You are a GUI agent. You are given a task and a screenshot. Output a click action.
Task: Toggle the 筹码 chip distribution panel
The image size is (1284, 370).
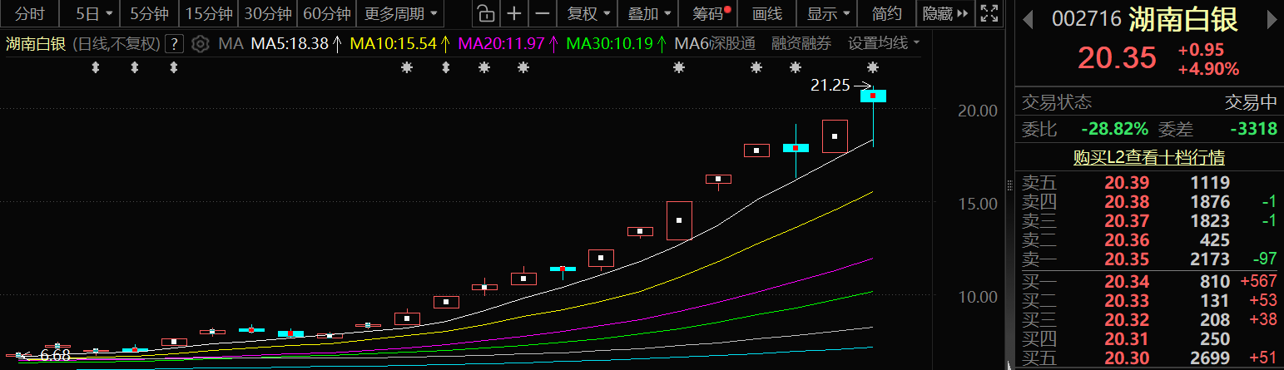tap(709, 13)
